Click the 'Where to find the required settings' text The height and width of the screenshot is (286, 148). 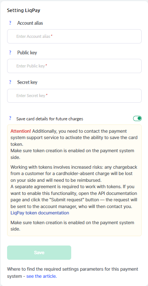pos(73,273)
